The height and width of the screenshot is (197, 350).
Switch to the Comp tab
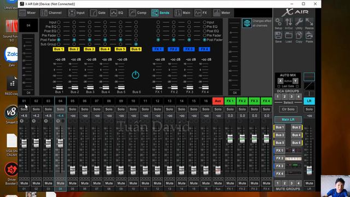[138, 13]
